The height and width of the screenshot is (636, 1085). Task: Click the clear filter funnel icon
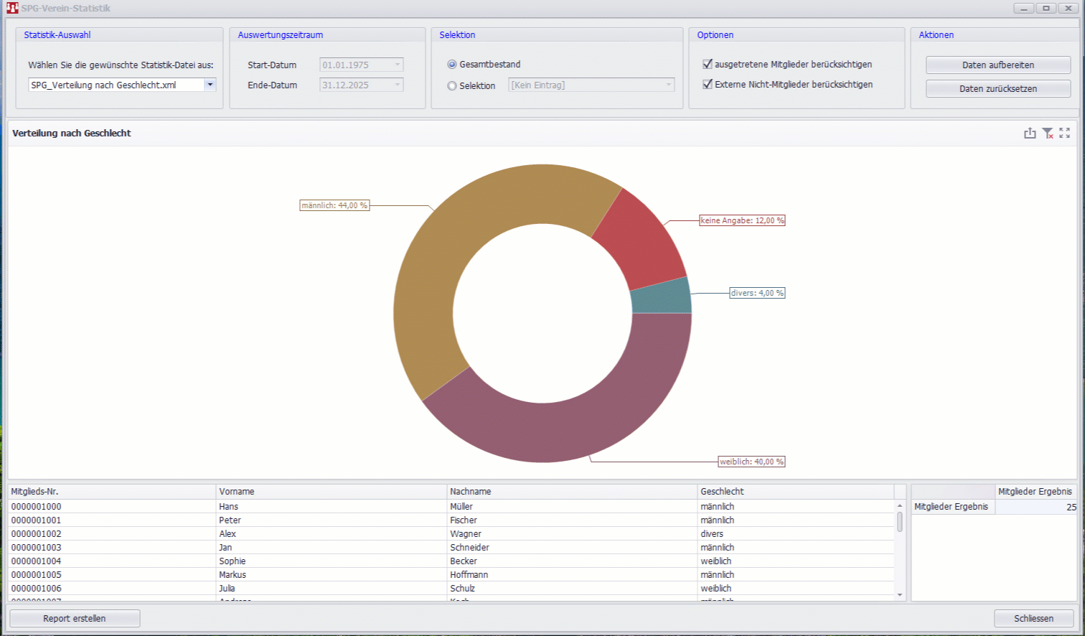[x=1048, y=133]
